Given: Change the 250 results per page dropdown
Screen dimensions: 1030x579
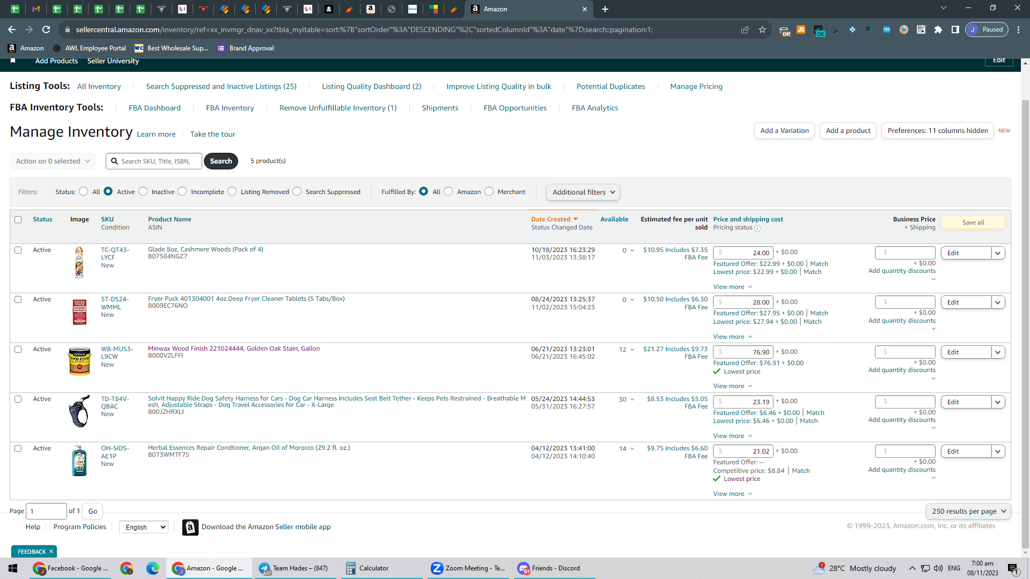Looking at the screenshot, I should [x=968, y=511].
